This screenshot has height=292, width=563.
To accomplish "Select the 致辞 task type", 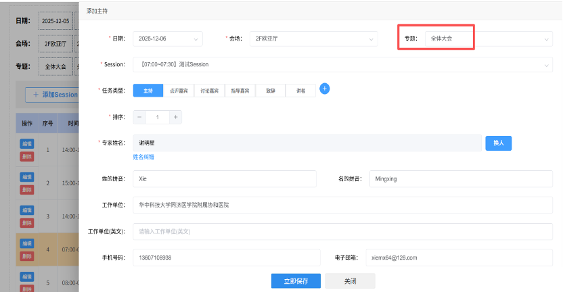I will tap(271, 90).
